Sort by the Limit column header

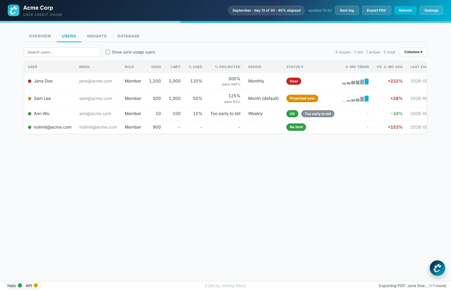click(176, 67)
